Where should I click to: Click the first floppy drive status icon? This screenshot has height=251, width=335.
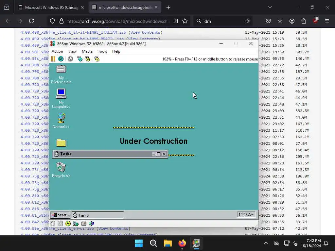[x=53, y=224]
